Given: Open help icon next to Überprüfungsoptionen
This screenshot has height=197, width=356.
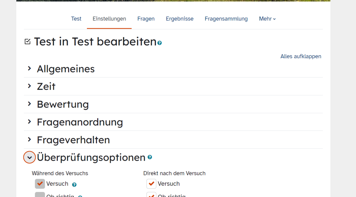Looking at the screenshot, I should tap(150, 157).
